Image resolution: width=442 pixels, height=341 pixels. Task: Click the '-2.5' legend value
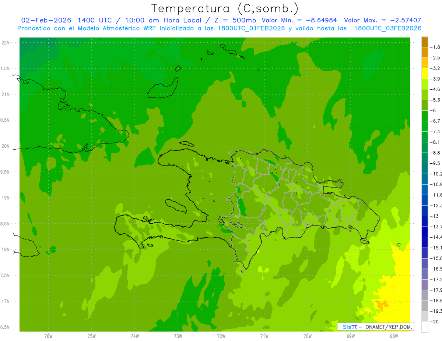(435, 58)
